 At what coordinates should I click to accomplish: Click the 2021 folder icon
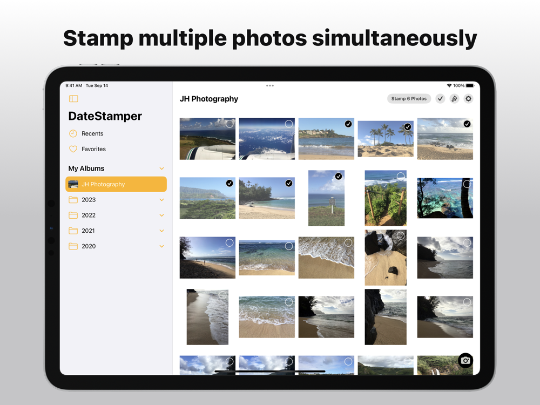[73, 231]
